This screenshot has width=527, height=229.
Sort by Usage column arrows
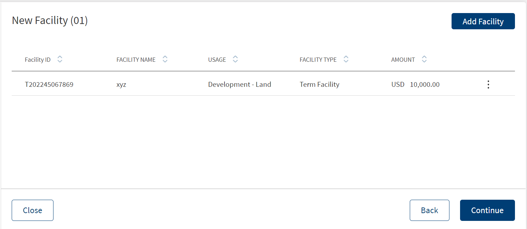point(235,59)
